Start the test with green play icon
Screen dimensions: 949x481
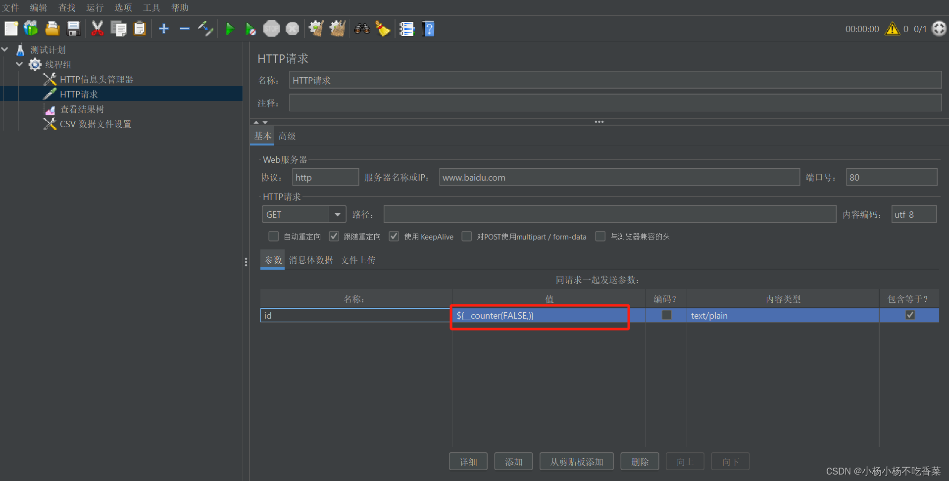tap(230, 29)
